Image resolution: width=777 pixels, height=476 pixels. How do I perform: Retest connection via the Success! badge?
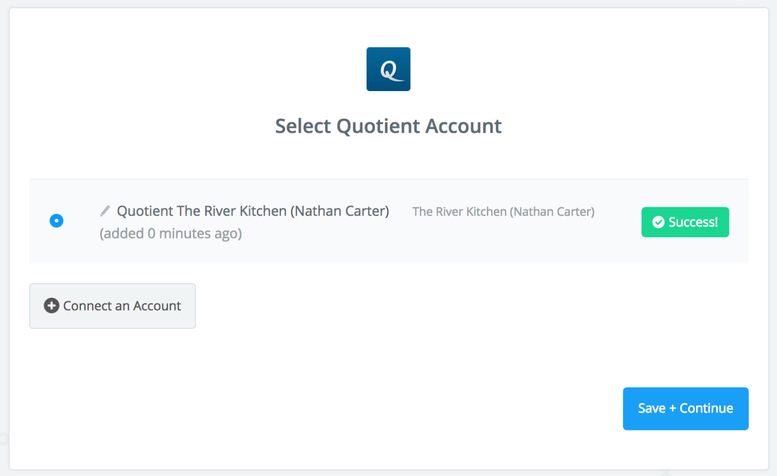(x=685, y=222)
